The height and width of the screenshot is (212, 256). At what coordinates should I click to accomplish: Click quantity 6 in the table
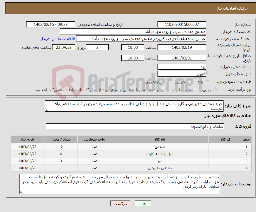pos(61,154)
